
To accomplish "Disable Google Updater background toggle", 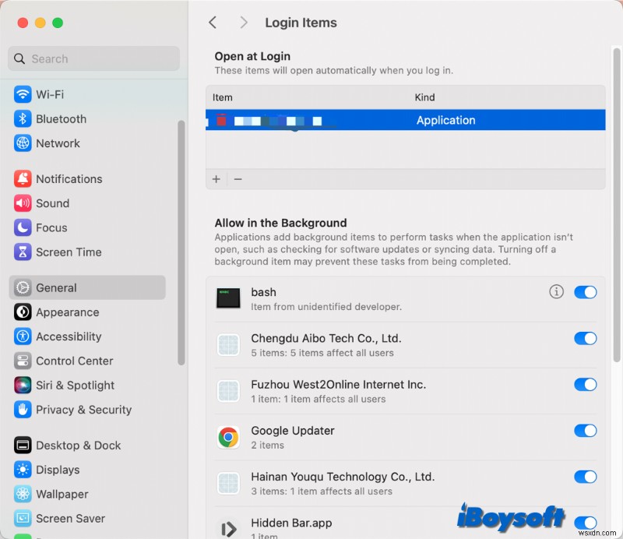I will coord(586,431).
